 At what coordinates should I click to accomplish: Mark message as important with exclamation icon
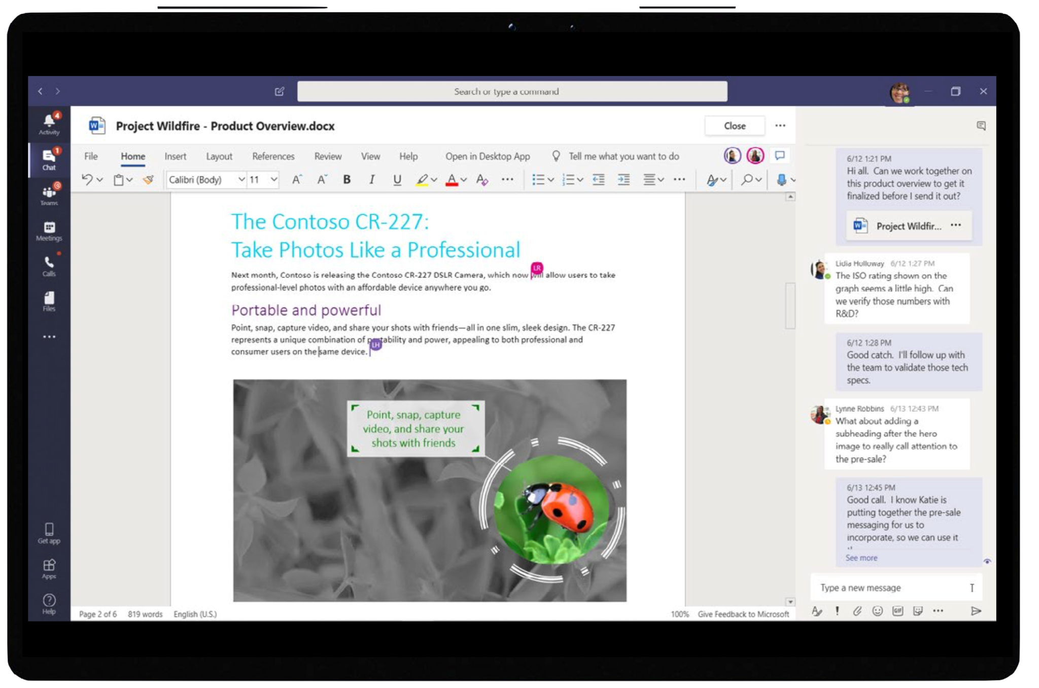(837, 611)
